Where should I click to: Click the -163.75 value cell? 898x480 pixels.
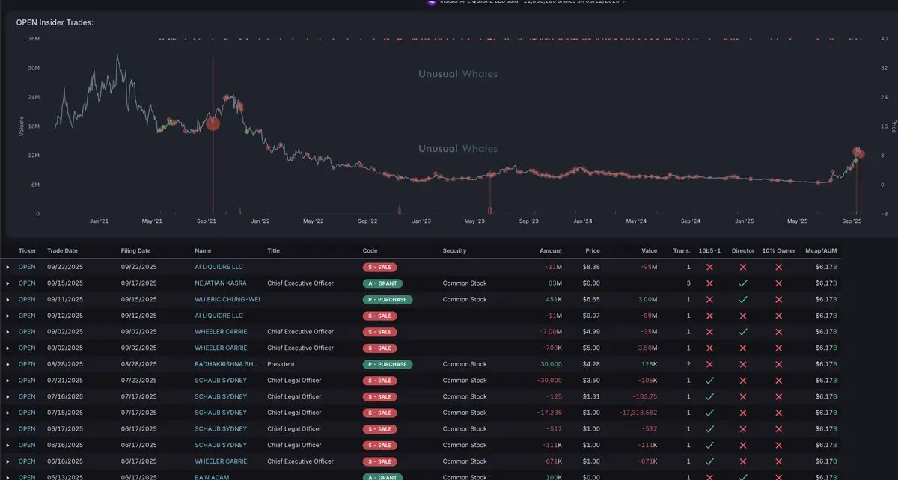(644, 396)
